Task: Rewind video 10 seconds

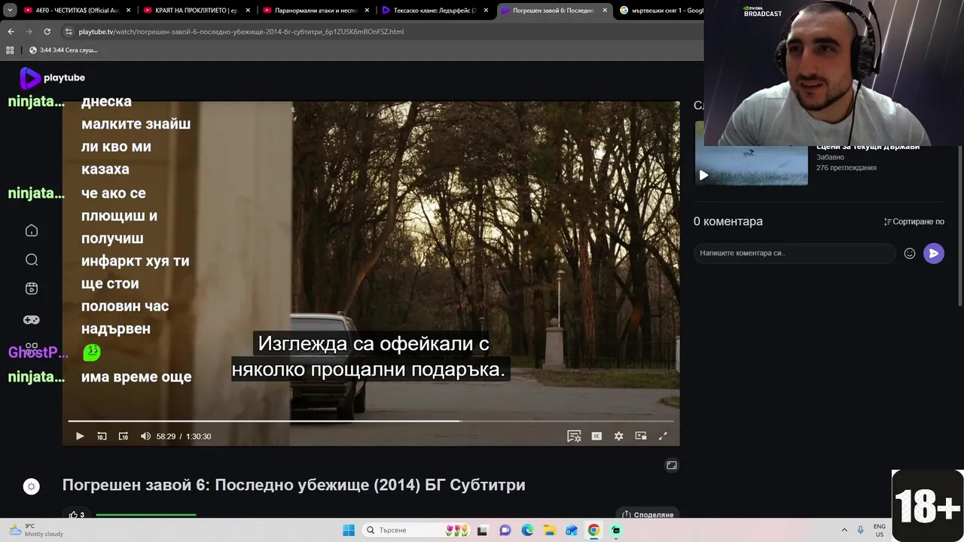Action: click(x=102, y=436)
